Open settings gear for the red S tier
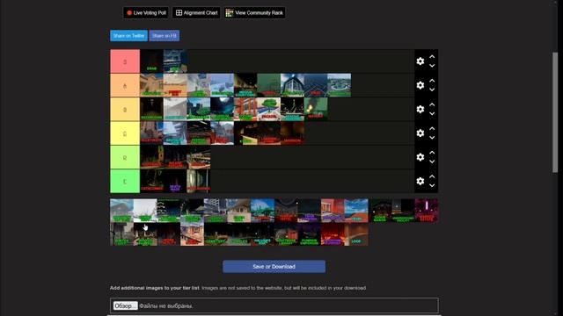Screen dimensions: 563x316 [x=420, y=61]
